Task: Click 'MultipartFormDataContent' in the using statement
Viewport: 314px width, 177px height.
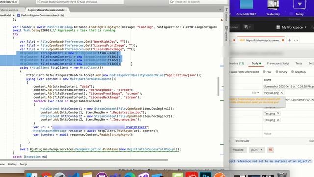Action: tap(91, 79)
